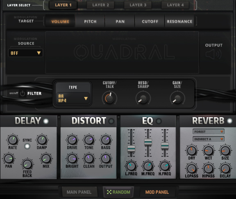Toggle the Delay Sync button
Viewport: 236px width, 199px height.
(27, 146)
